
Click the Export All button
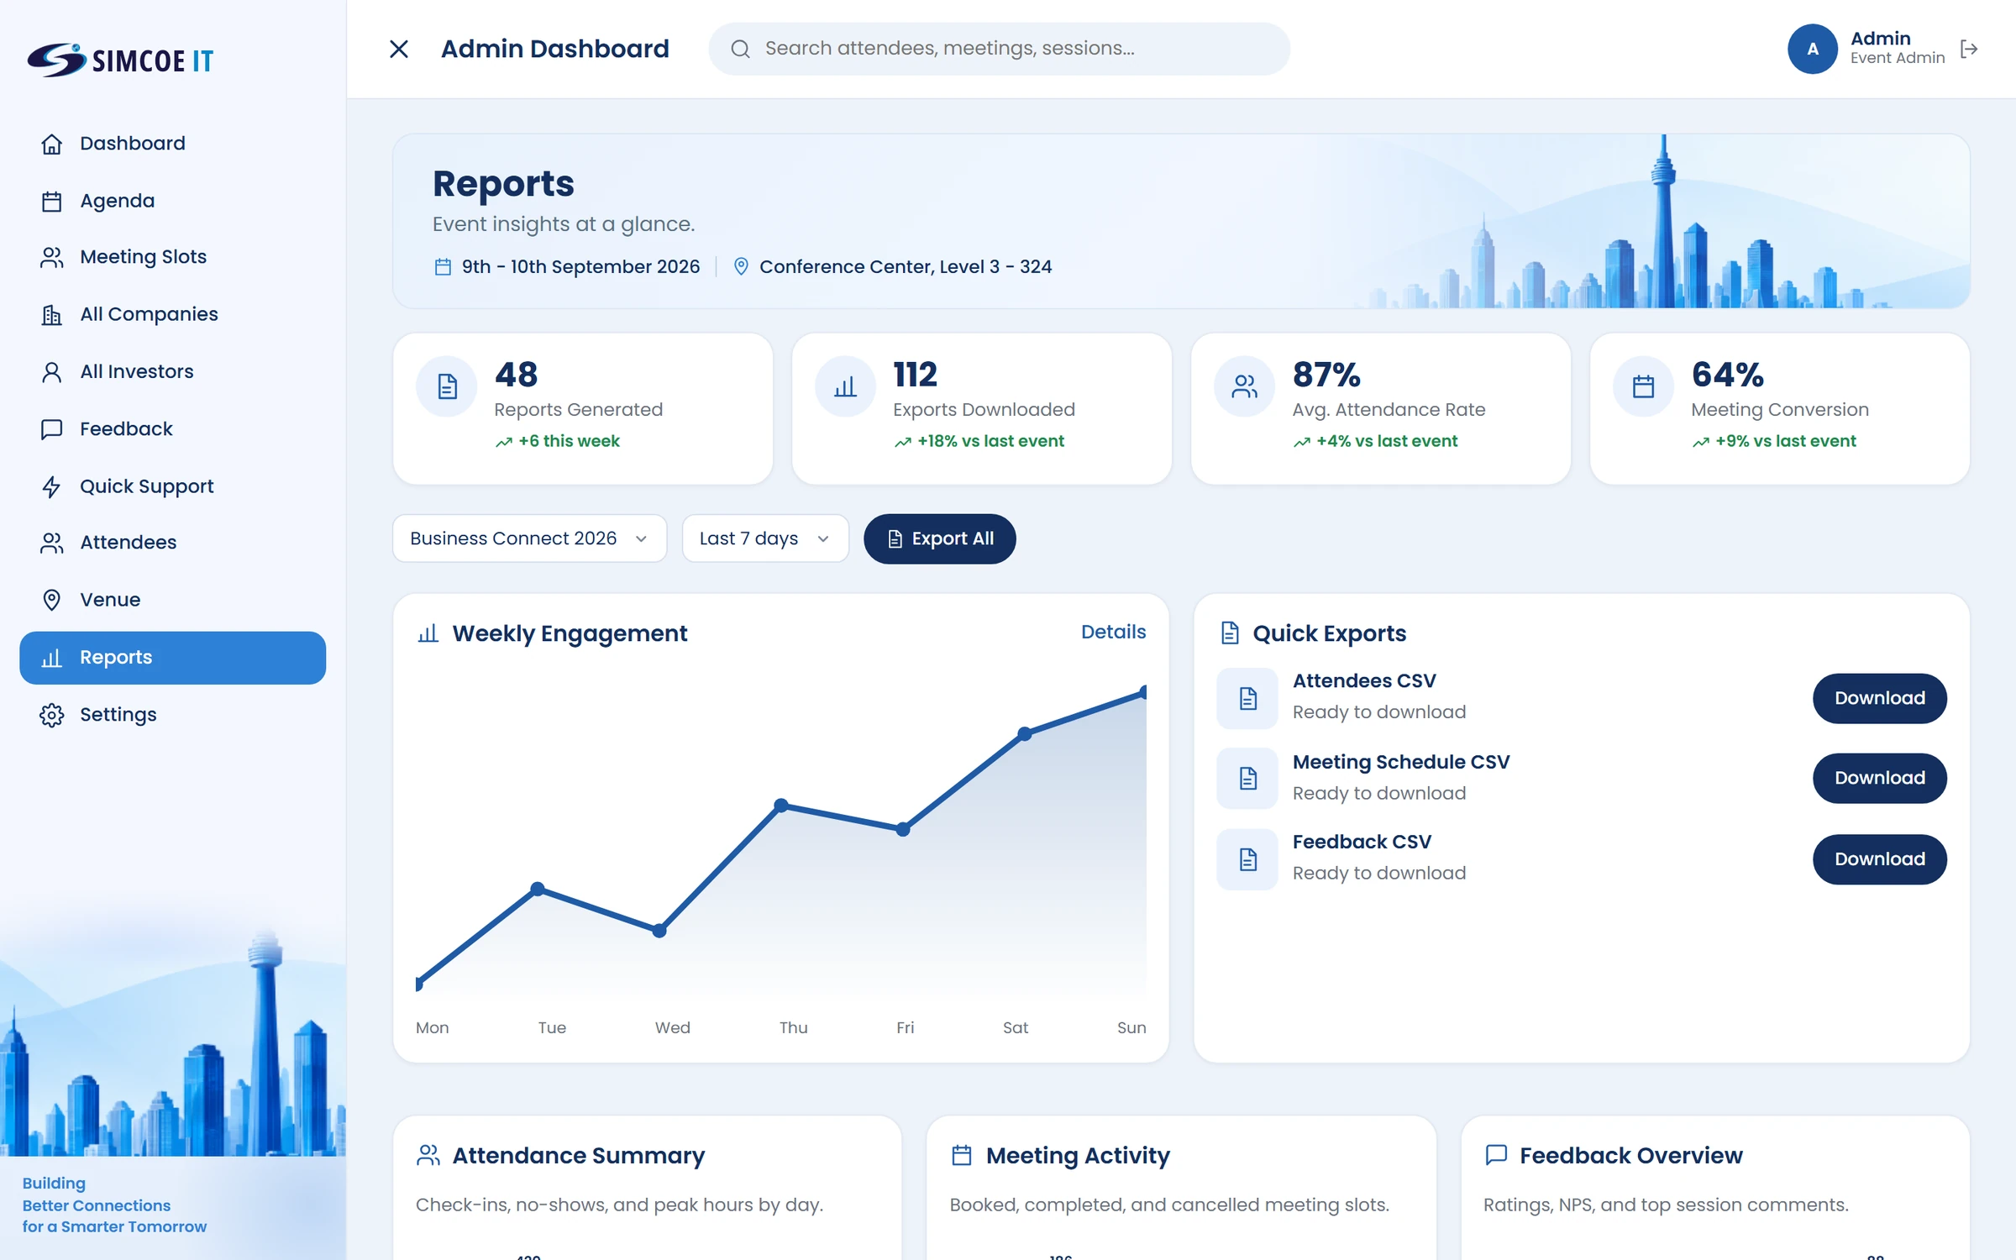(939, 538)
